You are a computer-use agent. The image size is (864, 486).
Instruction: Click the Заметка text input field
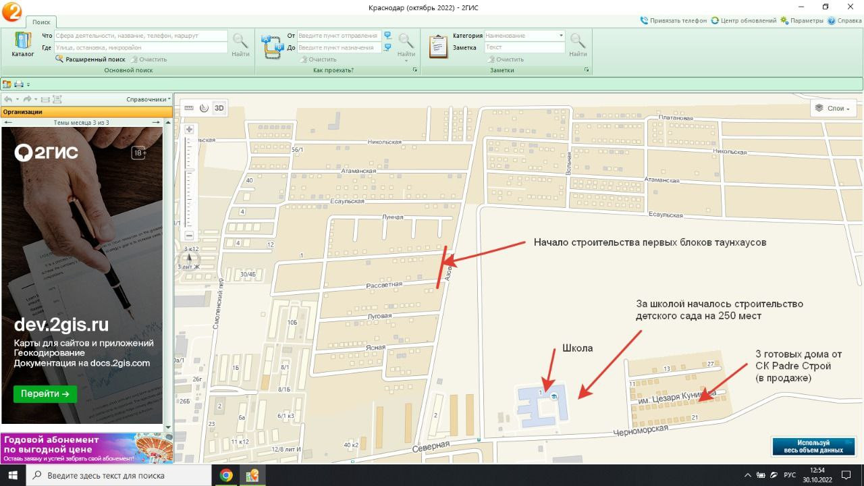524,47
